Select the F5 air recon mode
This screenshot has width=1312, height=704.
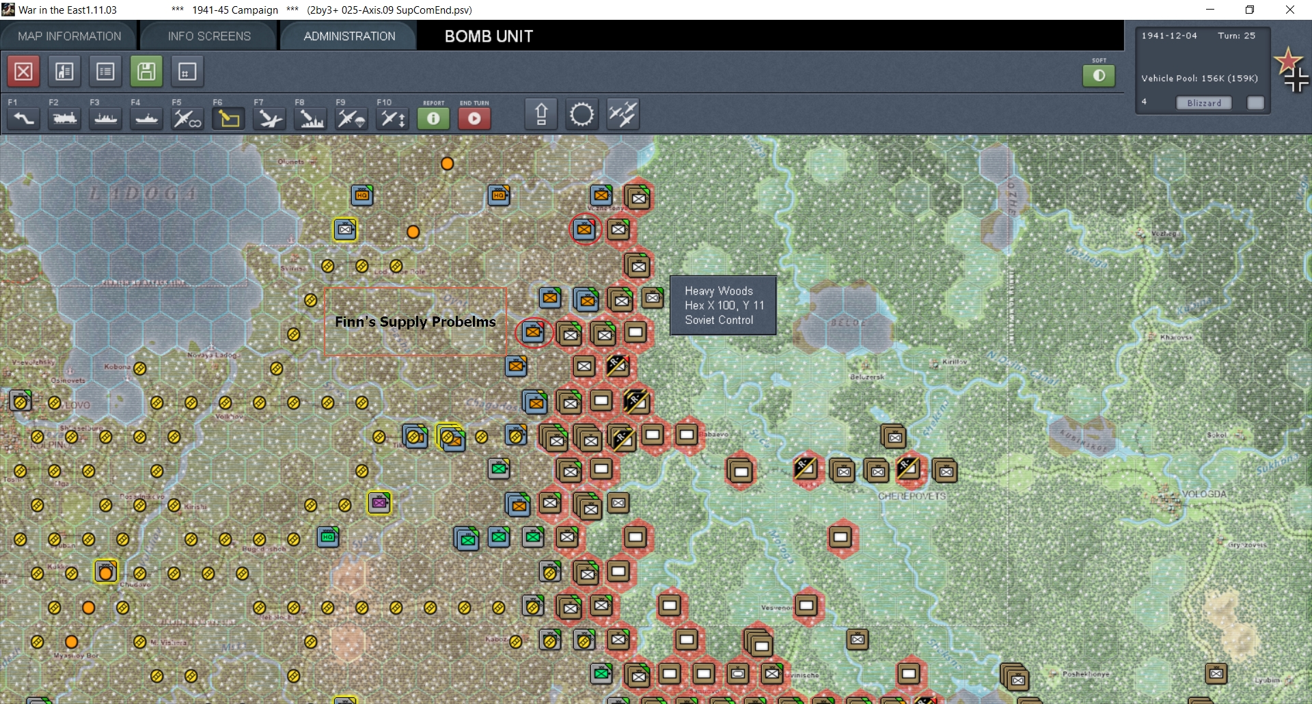point(187,118)
